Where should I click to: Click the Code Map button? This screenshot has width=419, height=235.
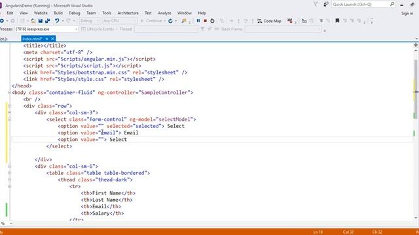coord(269,21)
